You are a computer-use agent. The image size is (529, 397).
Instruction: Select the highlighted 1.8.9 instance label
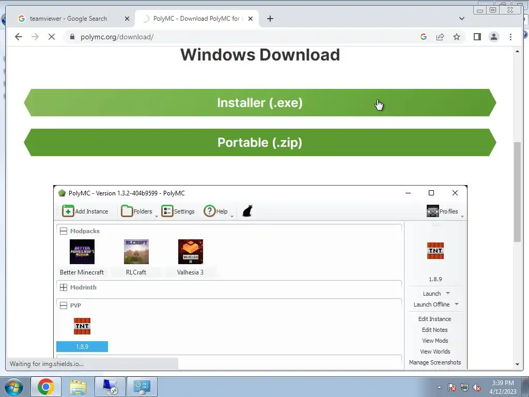click(82, 347)
